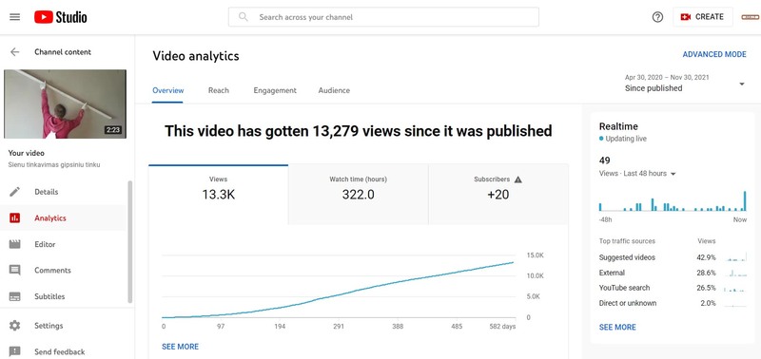Click the Details pencil icon
The width and height of the screenshot is (761, 359).
(15, 192)
